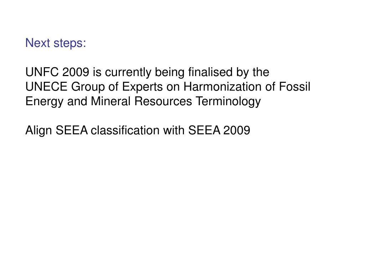Click the words 'UNECE Group of Experts'
This screenshot has height=273, width=365.
coord(94,87)
